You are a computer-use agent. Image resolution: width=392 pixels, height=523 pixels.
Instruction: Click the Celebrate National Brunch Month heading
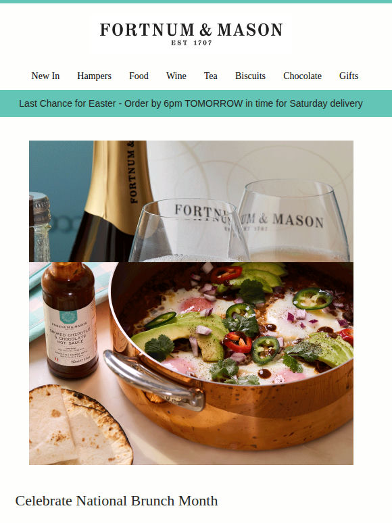tap(116, 501)
